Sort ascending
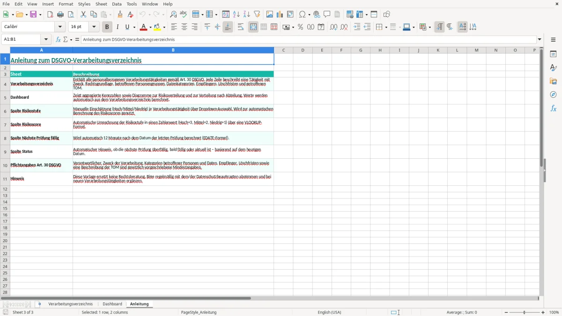 236,15
